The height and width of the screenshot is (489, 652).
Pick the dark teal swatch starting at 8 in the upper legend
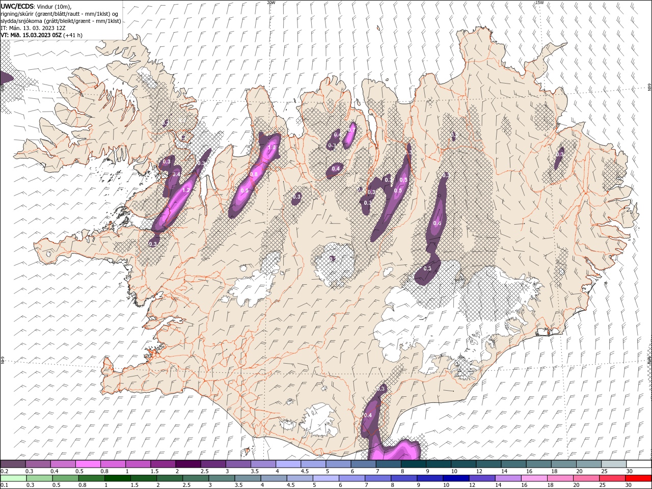click(414, 464)
